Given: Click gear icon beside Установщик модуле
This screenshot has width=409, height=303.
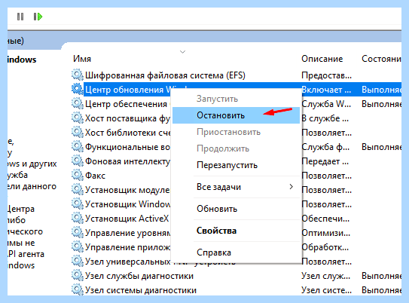Looking at the screenshot, I should point(78,190).
